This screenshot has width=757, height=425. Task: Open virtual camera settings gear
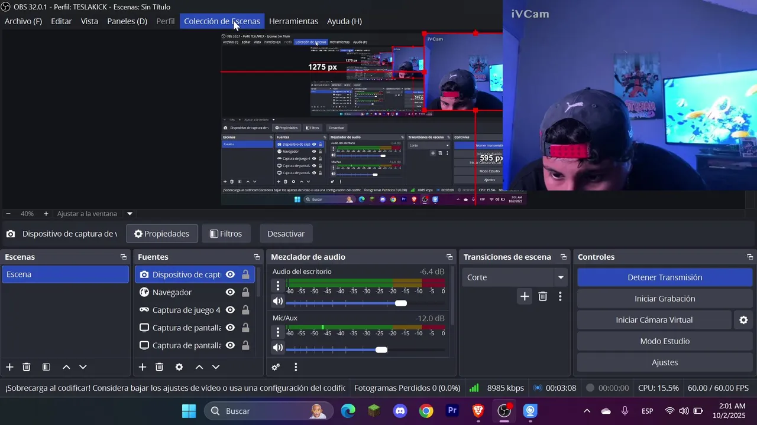pos(743,320)
